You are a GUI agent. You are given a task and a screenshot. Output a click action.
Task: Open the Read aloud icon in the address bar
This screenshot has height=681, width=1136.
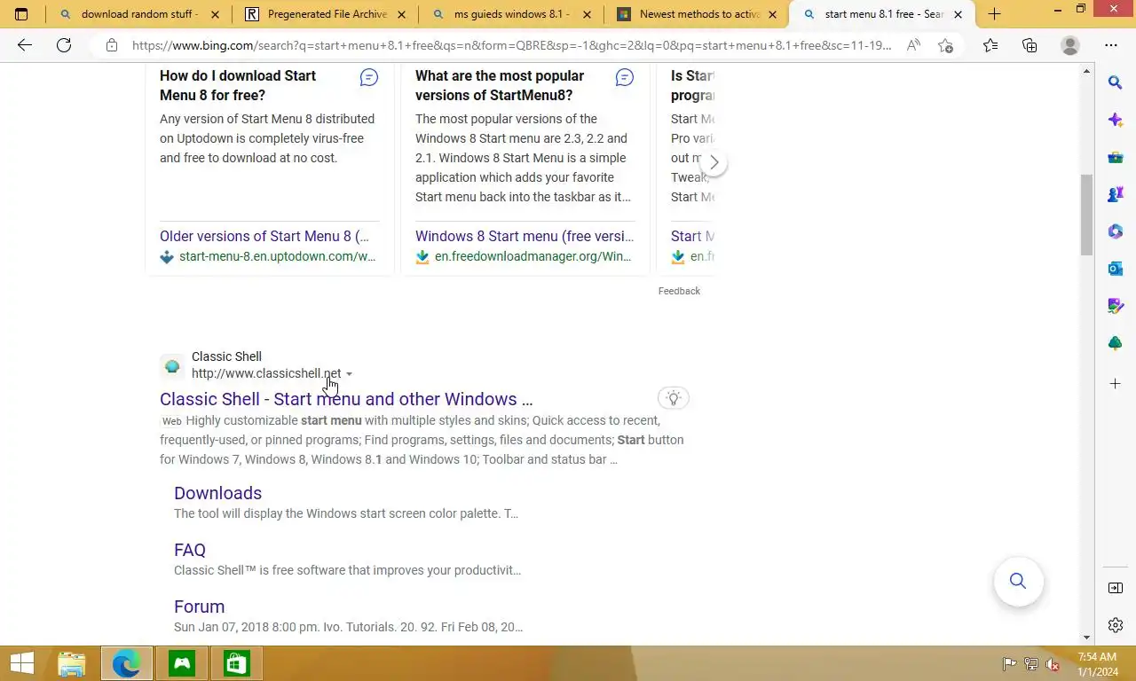(x=913, y=45)
